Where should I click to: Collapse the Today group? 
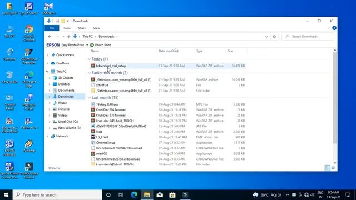pos(89,59)
